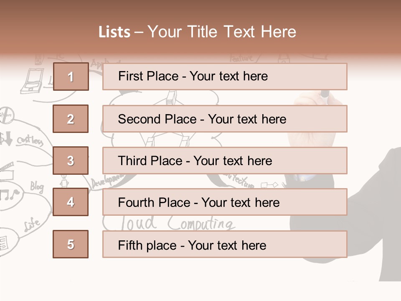Image resolution: width=401 pixels, height=301 pixels.
Task: Click the slide title text
Action: pos(198,32)
